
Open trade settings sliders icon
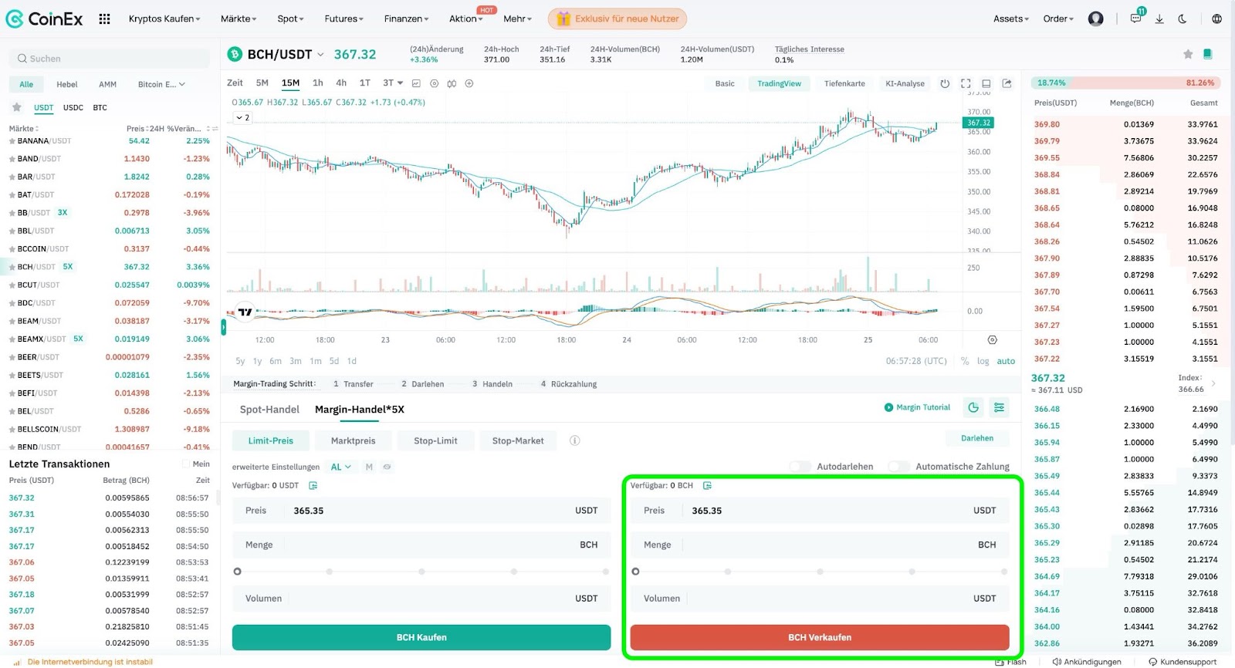tap(999, 407)
